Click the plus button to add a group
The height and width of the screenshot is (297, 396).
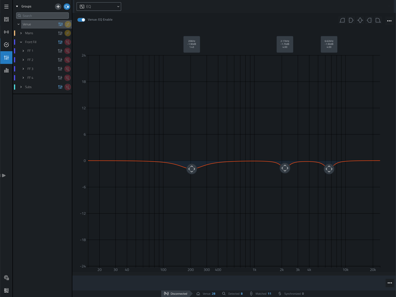(58, 6)
